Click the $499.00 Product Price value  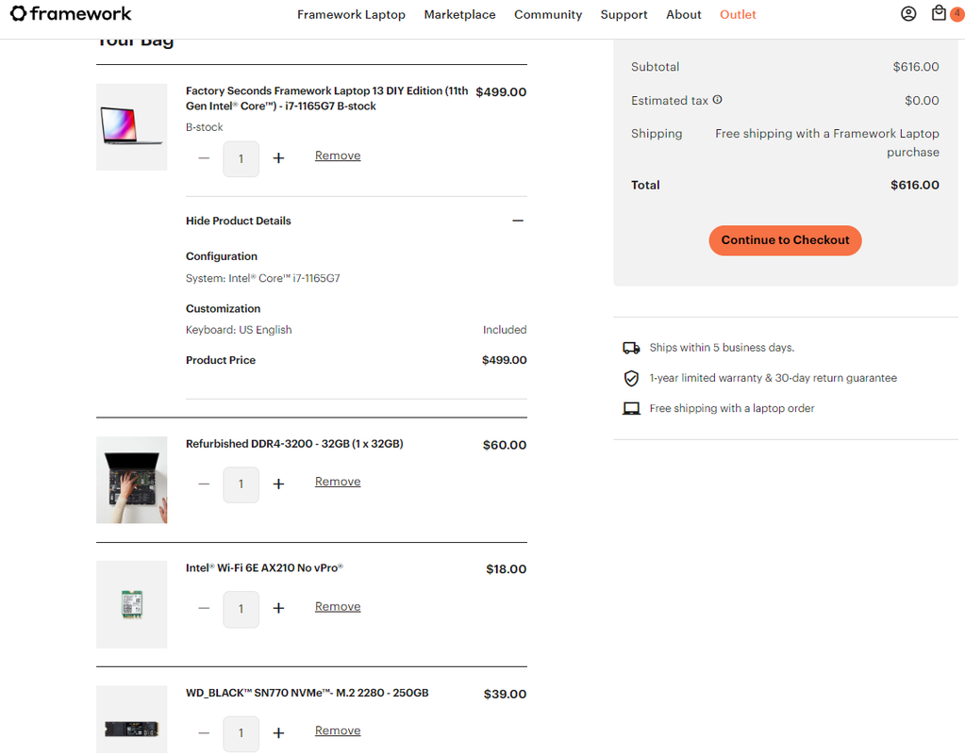tap(504, 360)
